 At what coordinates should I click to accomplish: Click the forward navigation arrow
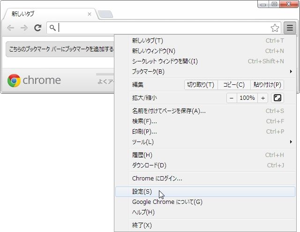(24, 28)
